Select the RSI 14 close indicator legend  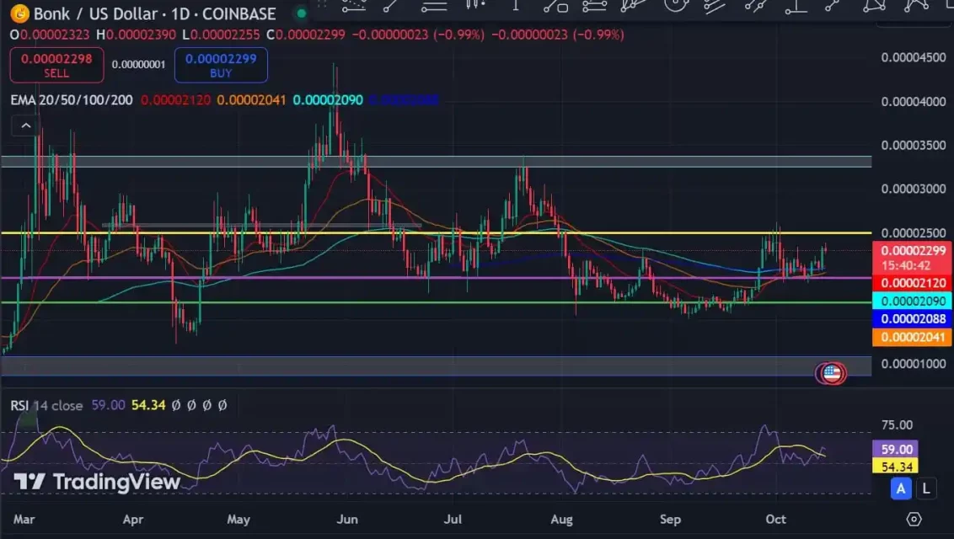pos(46,405)
